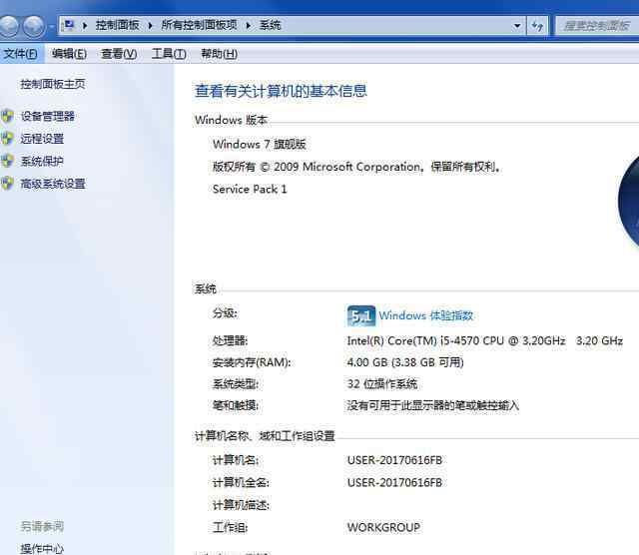Click the 工作组 label

(230, 528)
